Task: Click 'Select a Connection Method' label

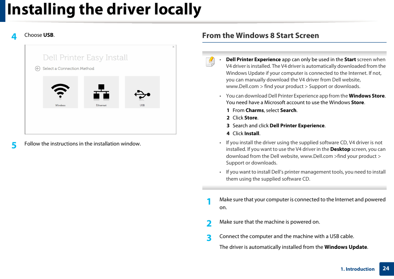Action: pyautogui.click(x=68, y=69)
